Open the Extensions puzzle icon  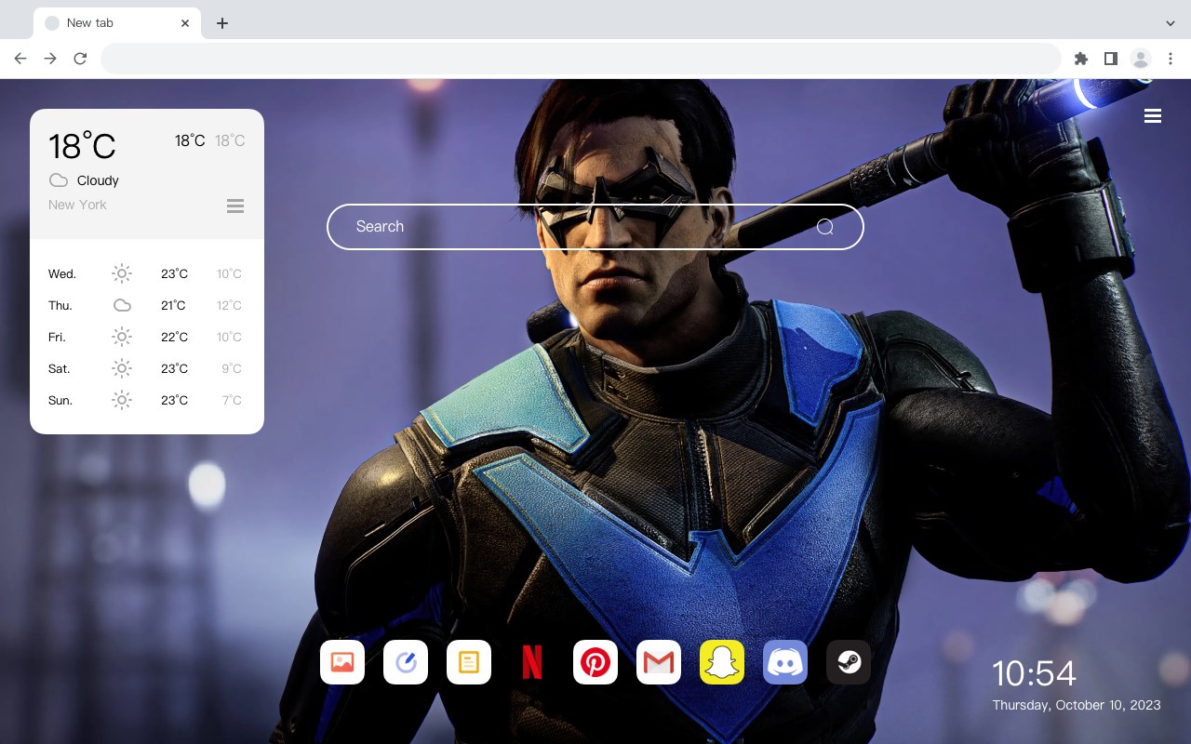[x=1080, y=59]
